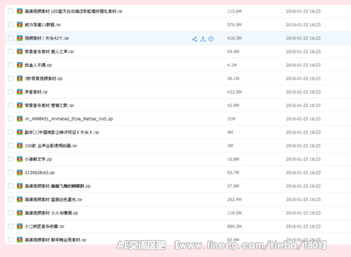This screenshot has width=351, height=257.
Task: Click archive icon of the 262.4M file
Action: coord(20,200)
